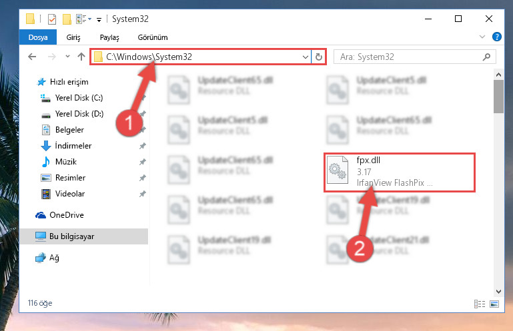
Task: Switch to large icons view layout
Action: (494, 304)
